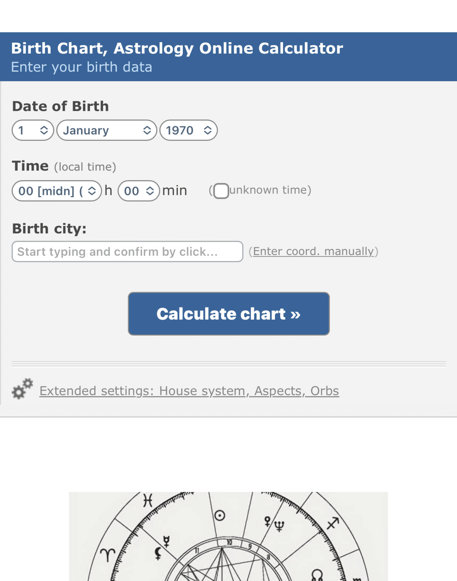The height and width of the screenshot is (581, 457).
Task: Open the birth day dropdown showing 1
Action: [33, 130]
